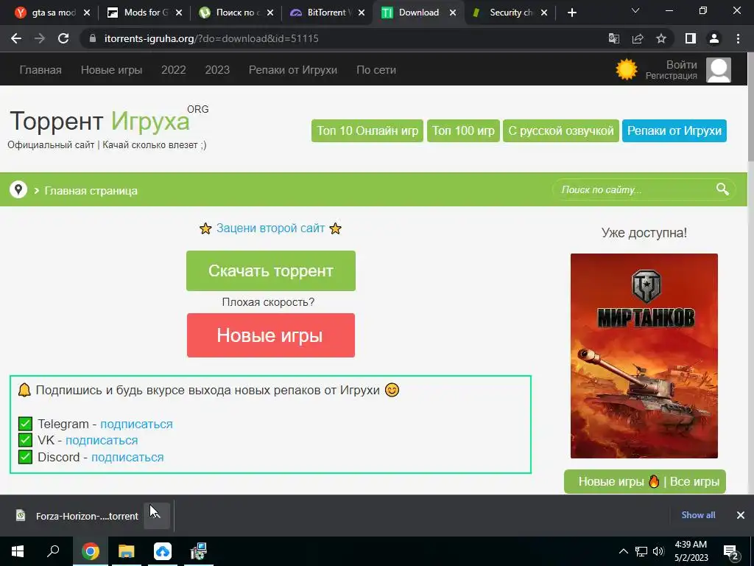Click the address bar URL
The width and height of the screenshot is (754, 566).
(211, 38)
